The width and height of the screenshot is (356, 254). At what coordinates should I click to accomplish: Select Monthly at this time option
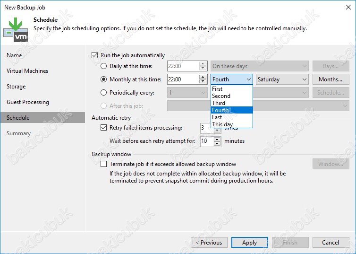pyautogui.click(x=103, y=79)
